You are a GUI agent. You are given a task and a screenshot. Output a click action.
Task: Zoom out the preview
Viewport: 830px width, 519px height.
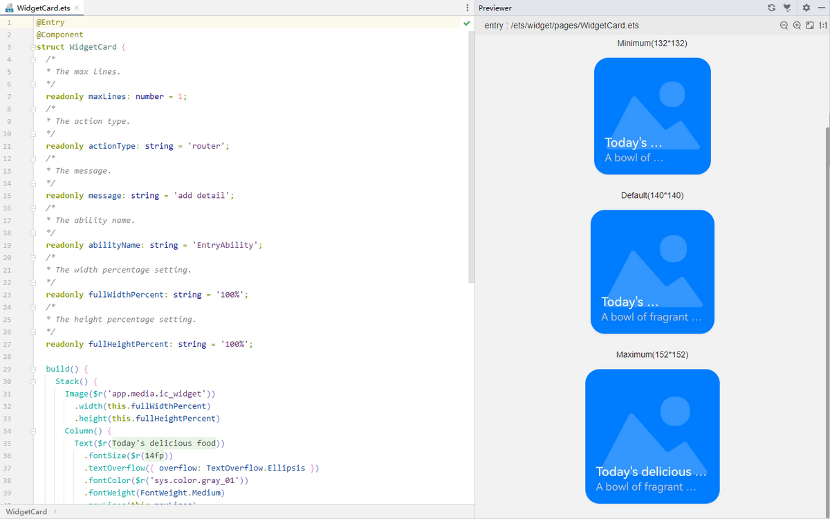[x=784, y=26]
